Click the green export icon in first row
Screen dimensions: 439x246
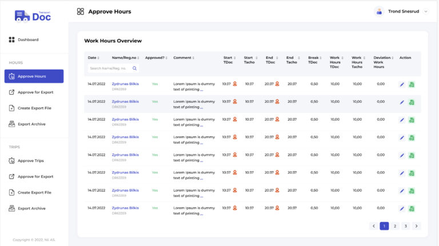pos(412,85)
